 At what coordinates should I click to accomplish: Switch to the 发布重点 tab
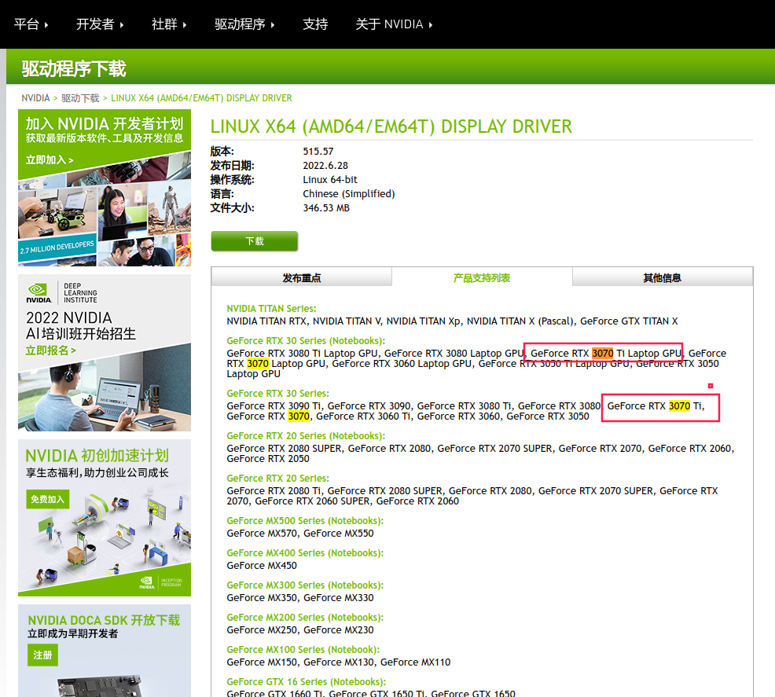click(x=302, y=277)
